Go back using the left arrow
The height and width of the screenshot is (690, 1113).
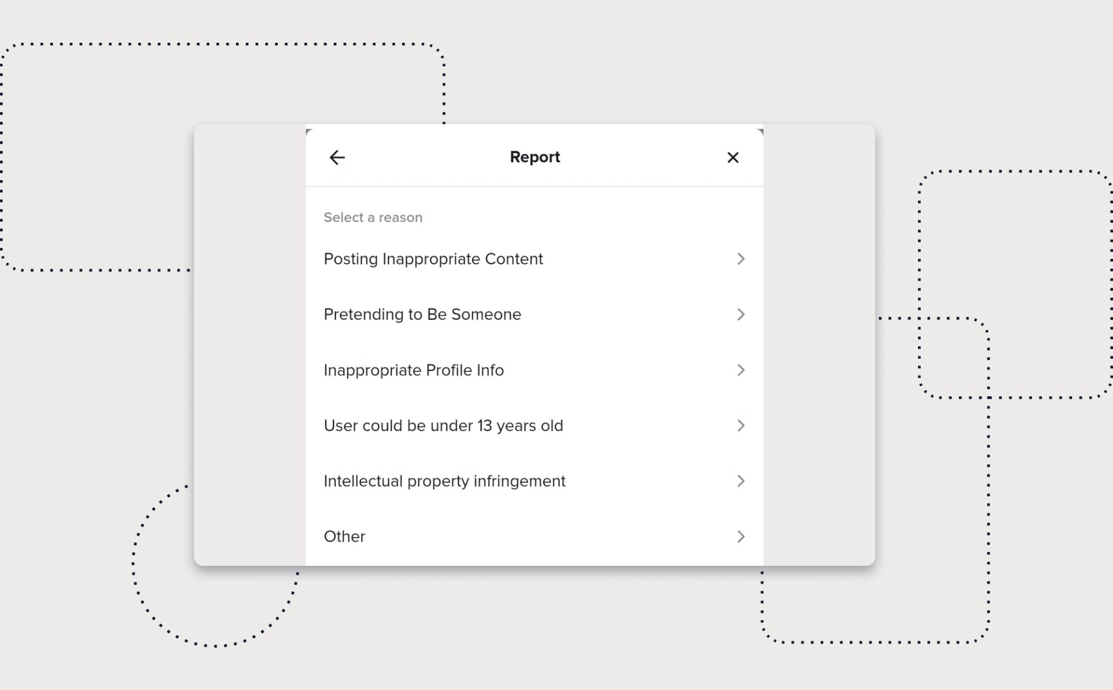coord(337,158)
